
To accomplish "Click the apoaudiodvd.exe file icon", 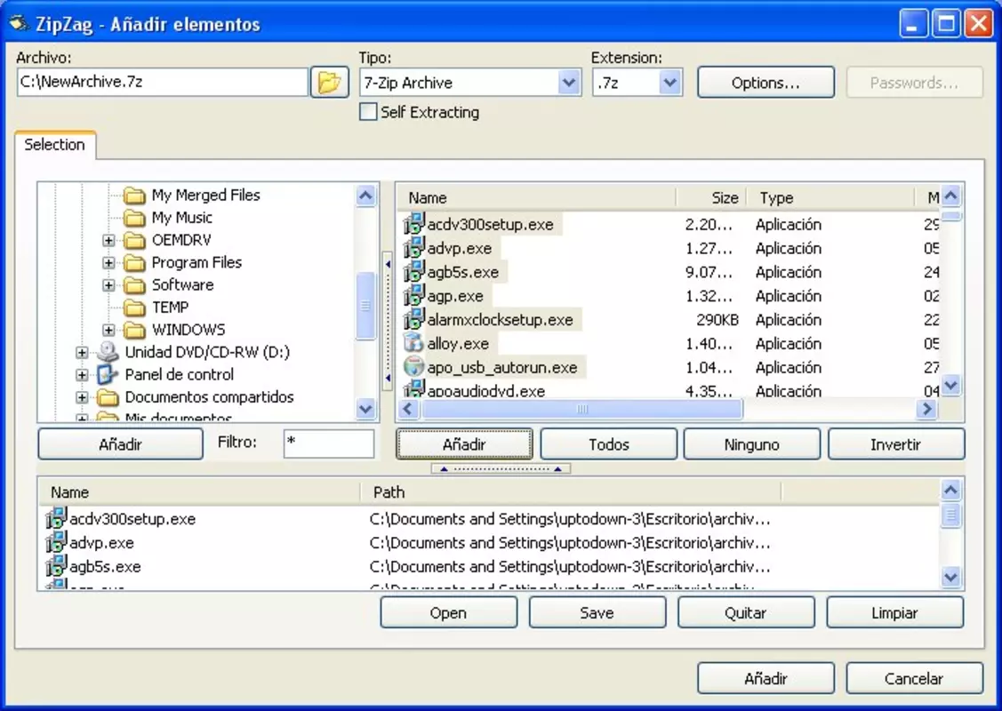I will point(414,388).
